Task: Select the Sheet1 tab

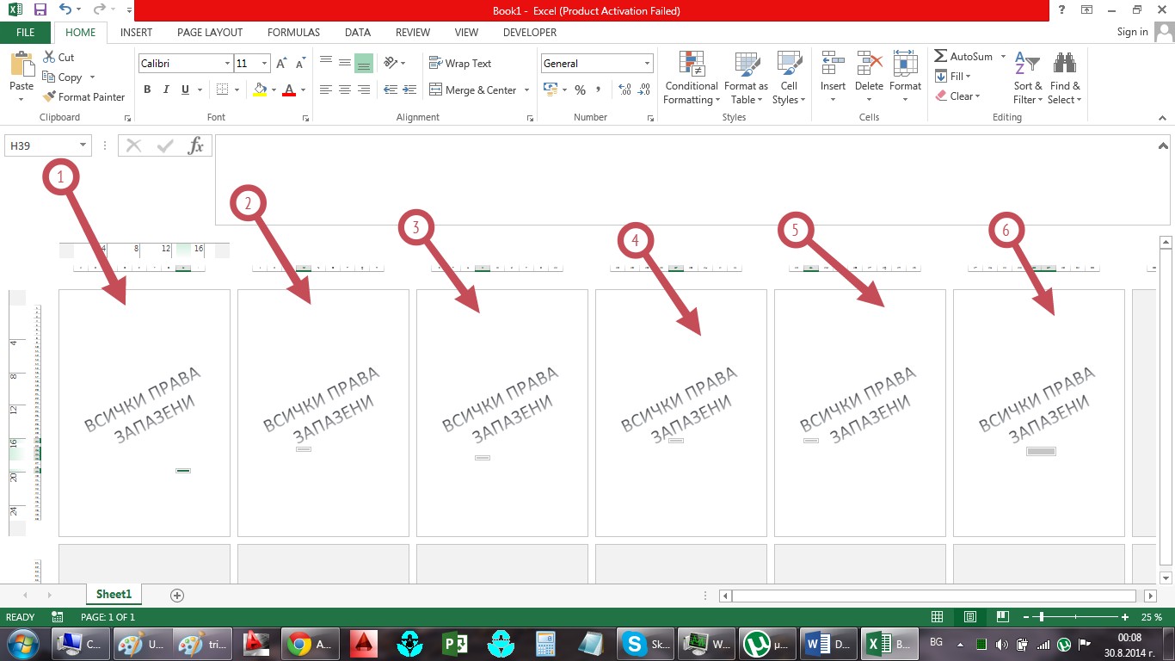Action: pos(114,594)
